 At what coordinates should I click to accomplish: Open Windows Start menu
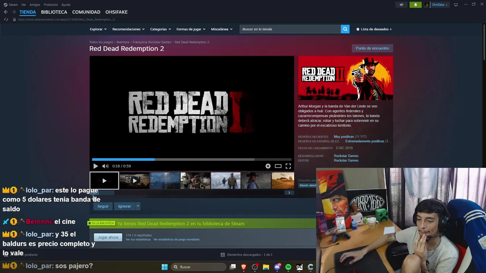164,267
